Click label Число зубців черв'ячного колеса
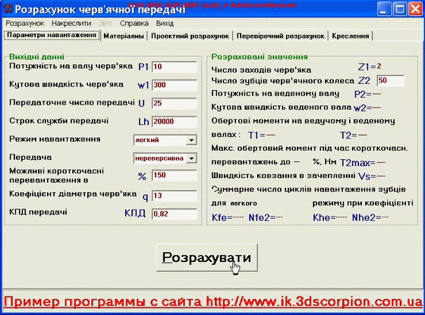The width and height of the screenshot is (425, 315). pyautogui.click(x=282, y=81)
